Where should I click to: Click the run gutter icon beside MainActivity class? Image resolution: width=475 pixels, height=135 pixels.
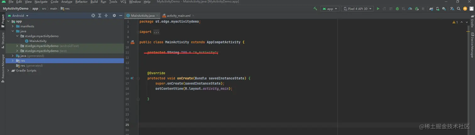[x=132, y=42]
